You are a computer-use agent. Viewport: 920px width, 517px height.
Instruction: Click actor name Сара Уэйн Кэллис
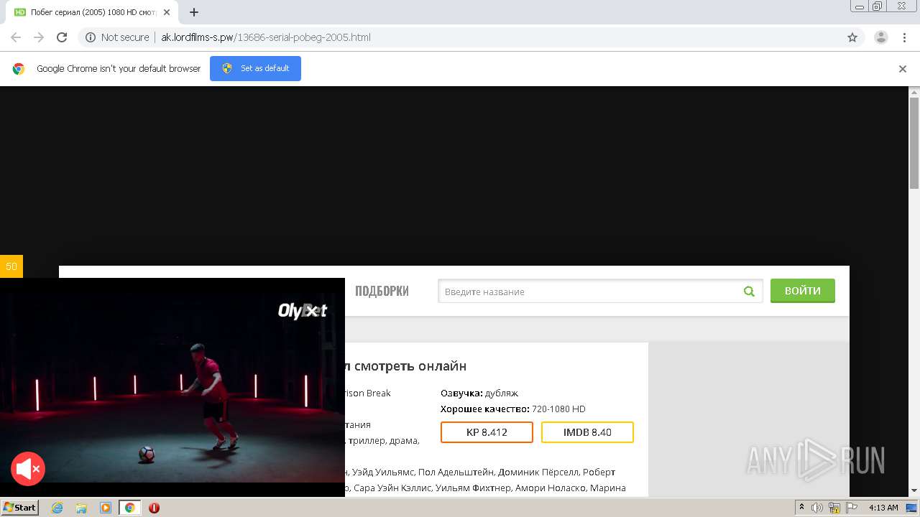(392, 488)
